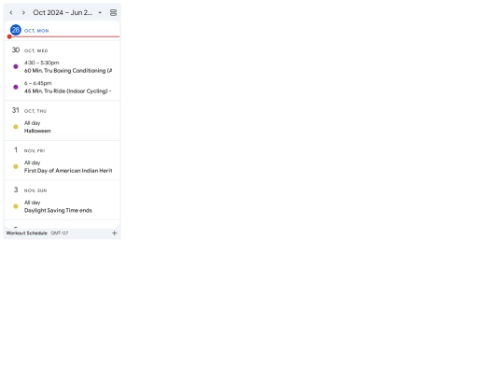Select the 30 Oct, Wed date header
504x378 pixels.
coord(30,50)
